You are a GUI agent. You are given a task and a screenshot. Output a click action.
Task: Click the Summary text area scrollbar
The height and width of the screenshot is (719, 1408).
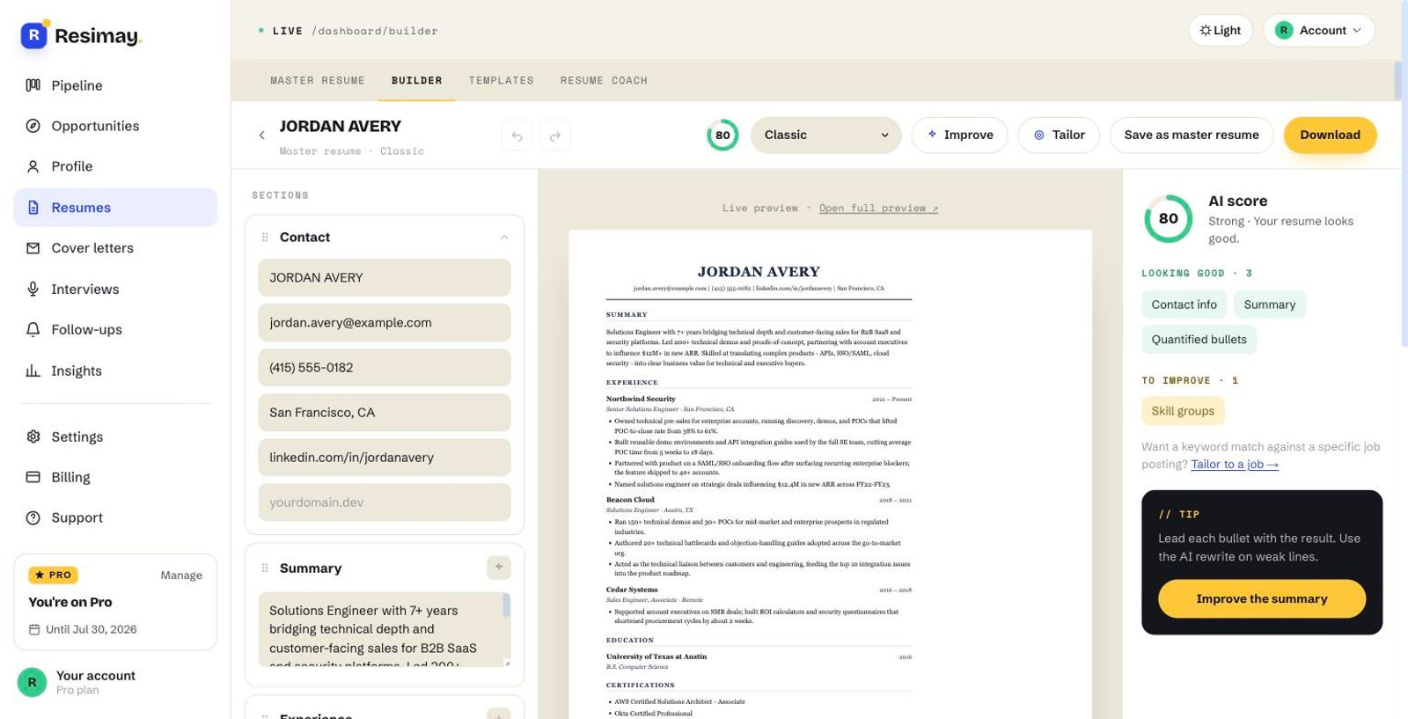506,605
